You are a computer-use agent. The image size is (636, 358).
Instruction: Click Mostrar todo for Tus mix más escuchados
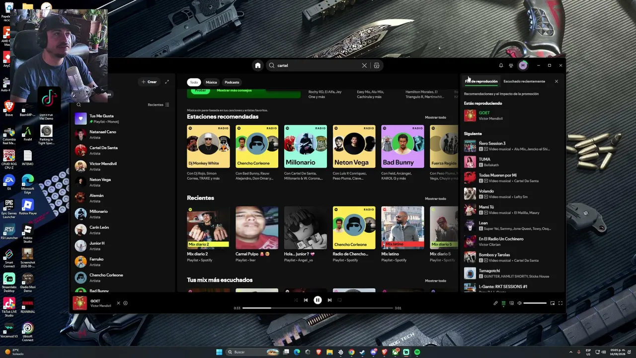pyautogui.click(x=435, y=281)
